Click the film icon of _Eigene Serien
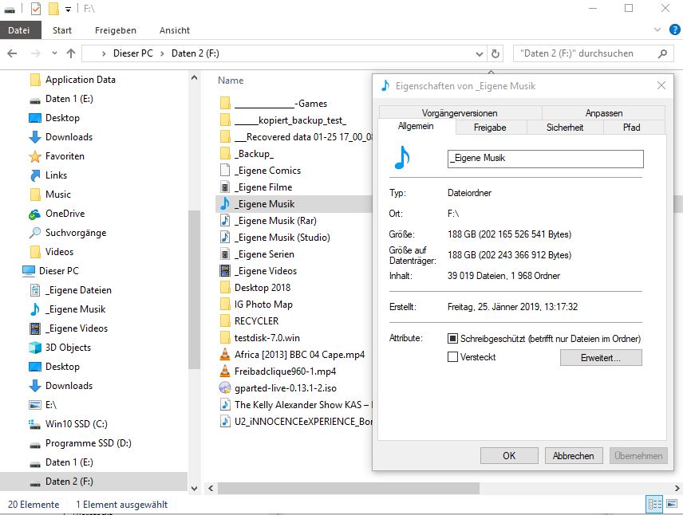683x515 pixels. pos(225,254)
